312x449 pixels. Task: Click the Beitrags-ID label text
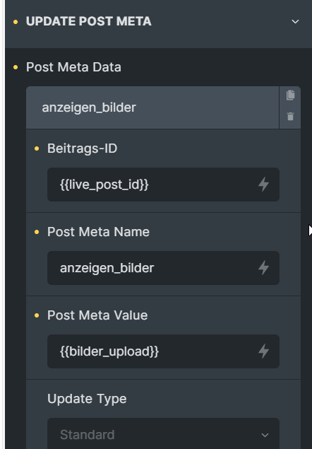[83, 148]
